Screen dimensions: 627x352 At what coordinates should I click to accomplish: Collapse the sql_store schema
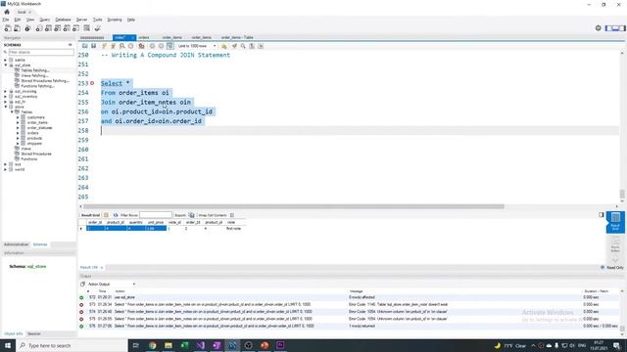coord(6,66)
